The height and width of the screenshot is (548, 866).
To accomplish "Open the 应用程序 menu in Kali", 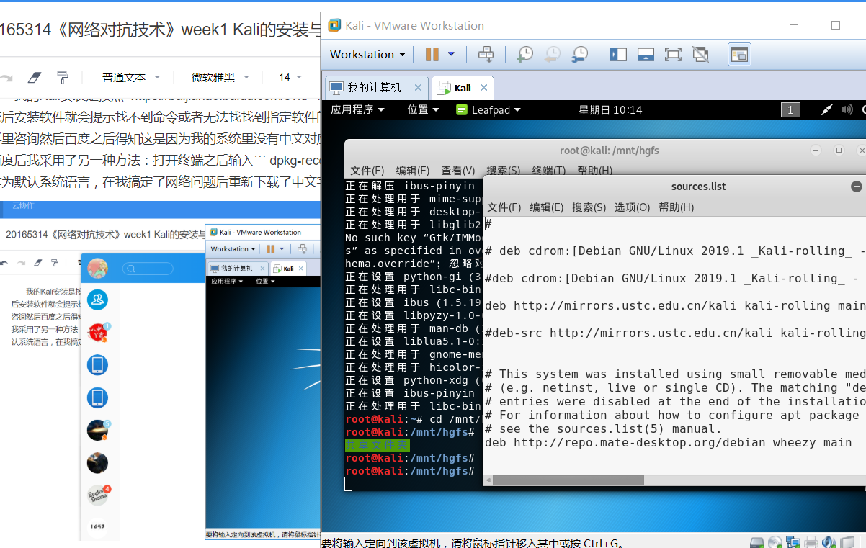I will (357, 109).
